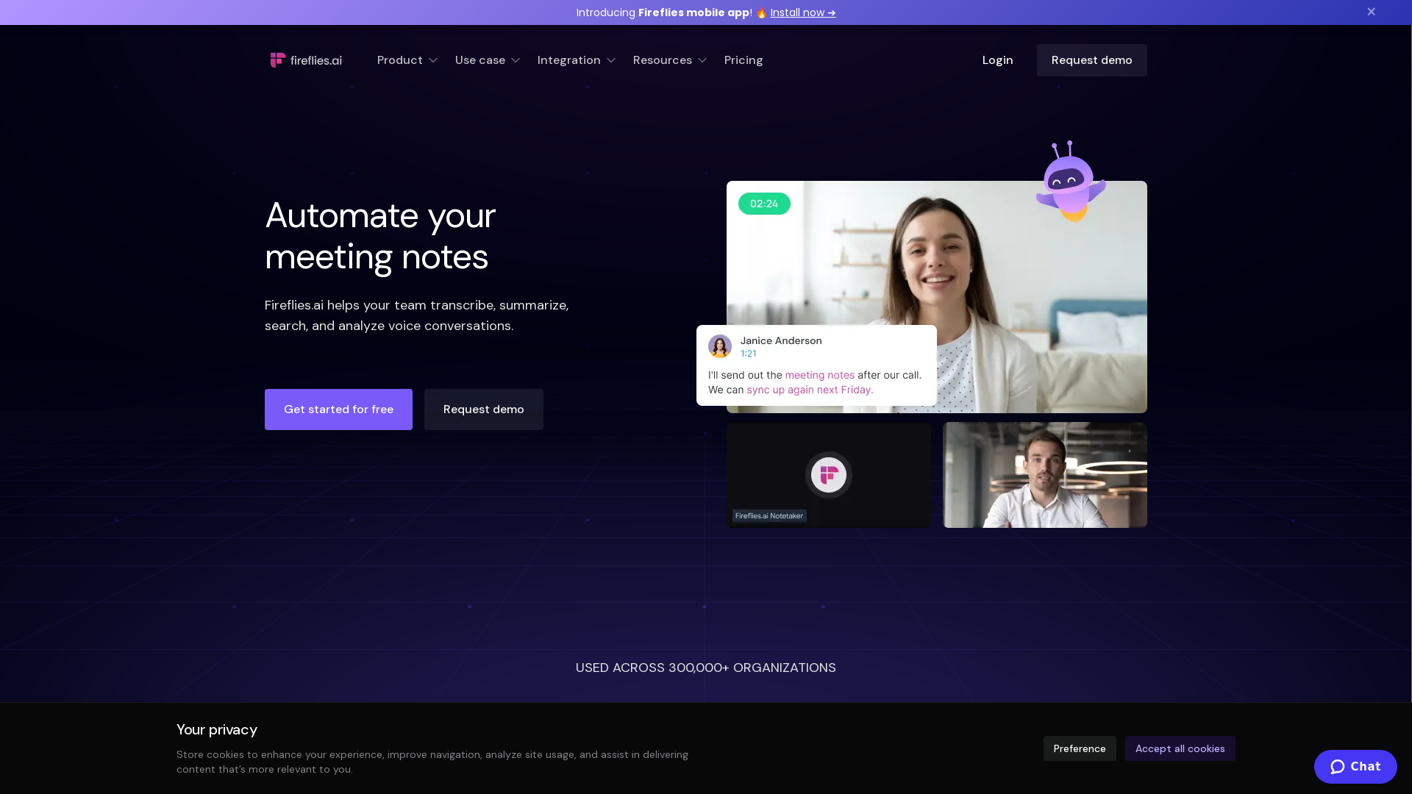The image size is (1412, 794).
Task: Expand the Use case dropdown menu
Action: [488, 60]
